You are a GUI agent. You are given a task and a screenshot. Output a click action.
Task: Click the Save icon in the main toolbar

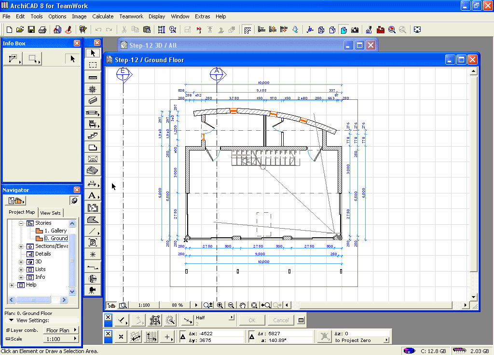pos(31,30)
